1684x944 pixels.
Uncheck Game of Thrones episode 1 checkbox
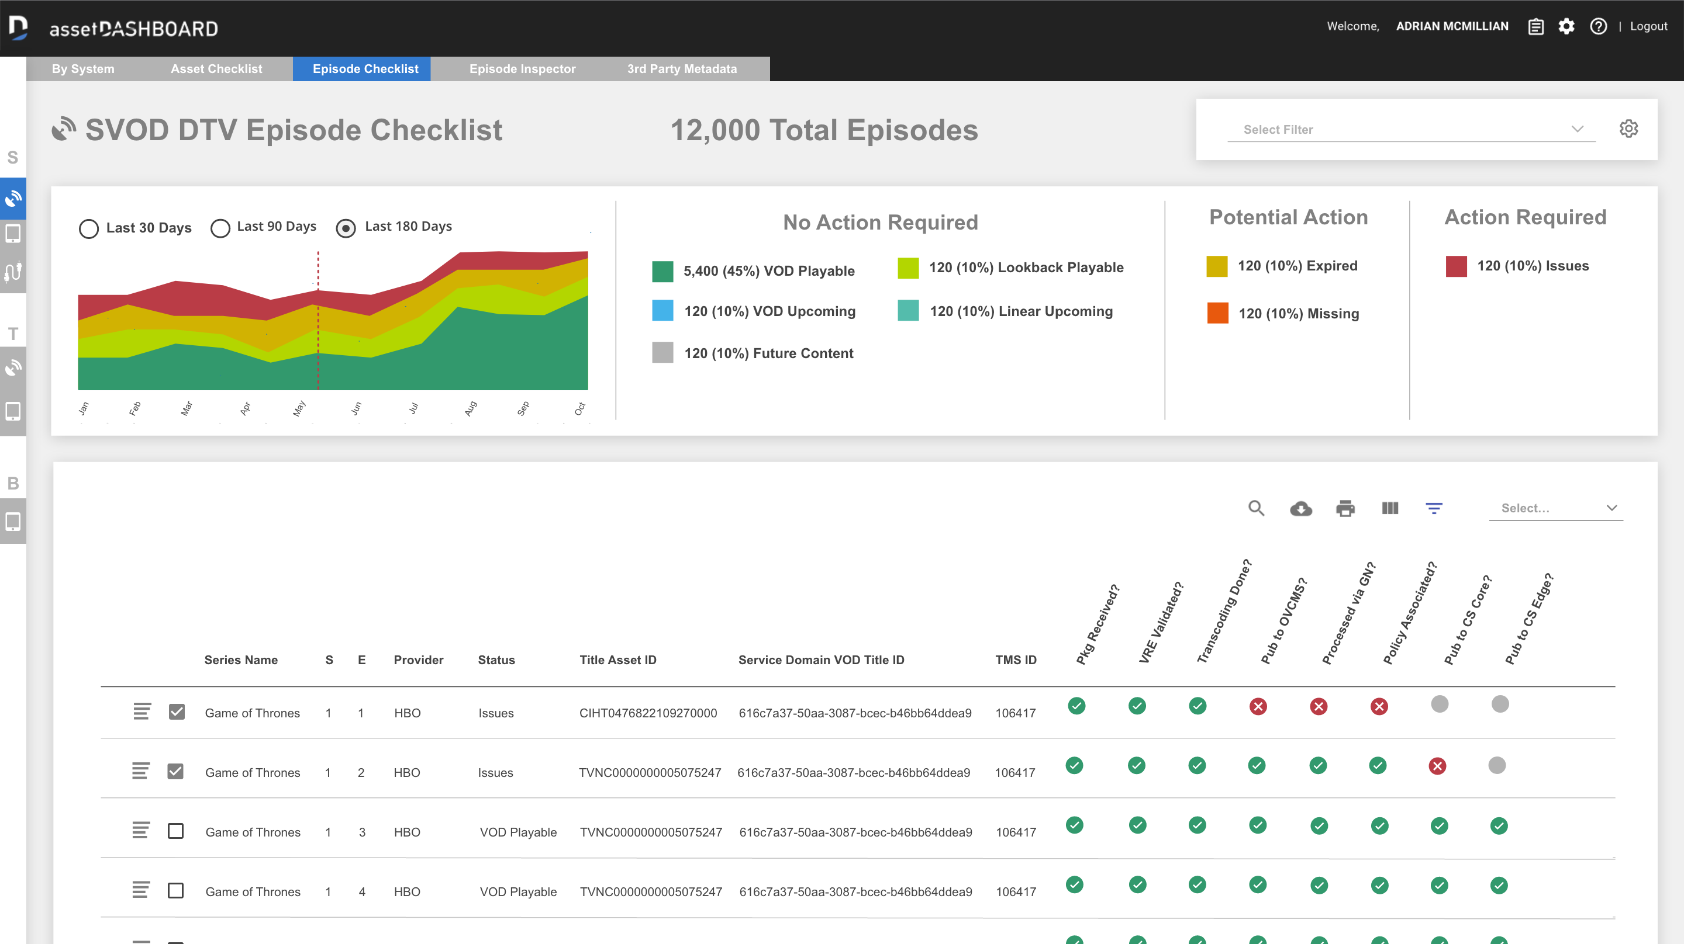(177, 712)
